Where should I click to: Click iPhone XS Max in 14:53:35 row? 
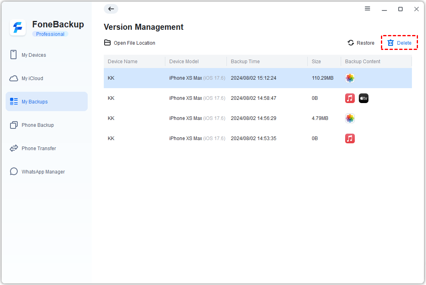[185, 138]
